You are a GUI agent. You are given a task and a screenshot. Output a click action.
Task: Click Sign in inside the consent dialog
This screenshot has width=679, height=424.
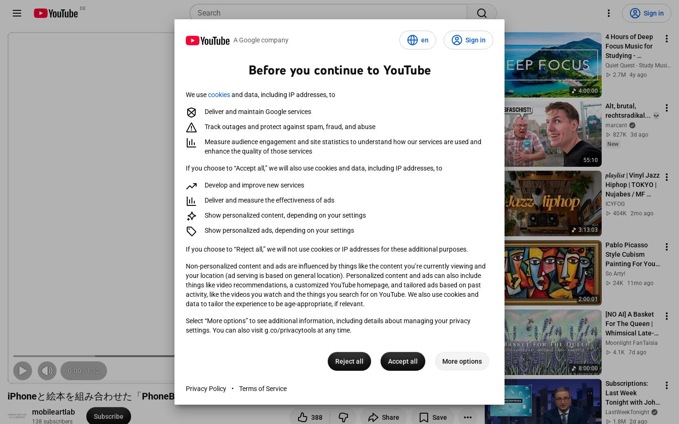(x=468, y=40)
